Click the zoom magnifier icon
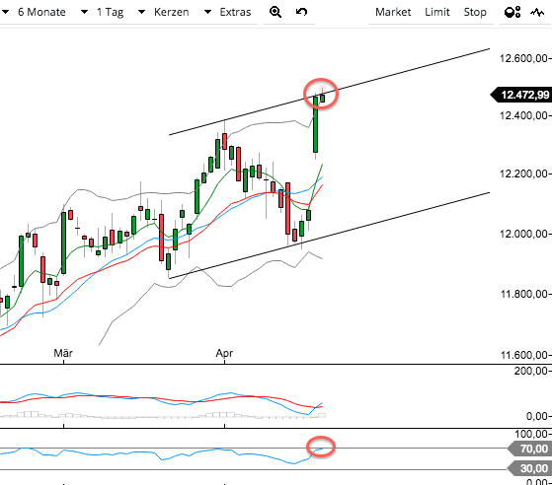This screenshot has width=552, height=485. point(276,12)
